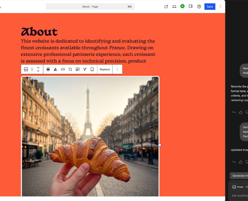Open the AI sparkle tool for image
The width and height of the screenshot is (248, 201).
(85, 69)
